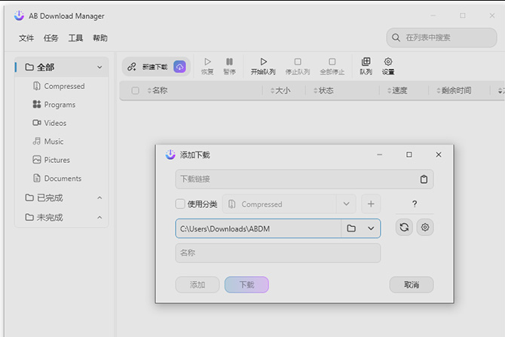The height and width of the screenshot is (337, 505).
Task: Minimize the 添加下载 dialog
Action: pos(380,155)
